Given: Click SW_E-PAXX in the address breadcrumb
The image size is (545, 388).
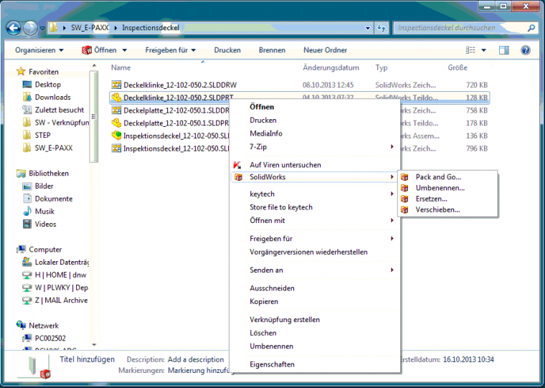Looking at the screenshot, I should pos(90,28).
